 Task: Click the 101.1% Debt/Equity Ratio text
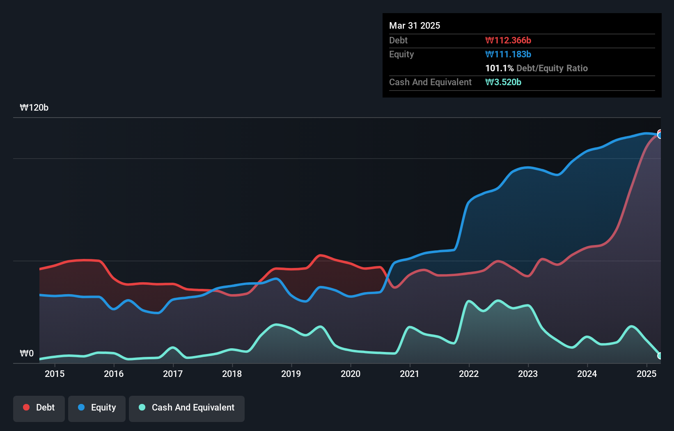point(536,68)
